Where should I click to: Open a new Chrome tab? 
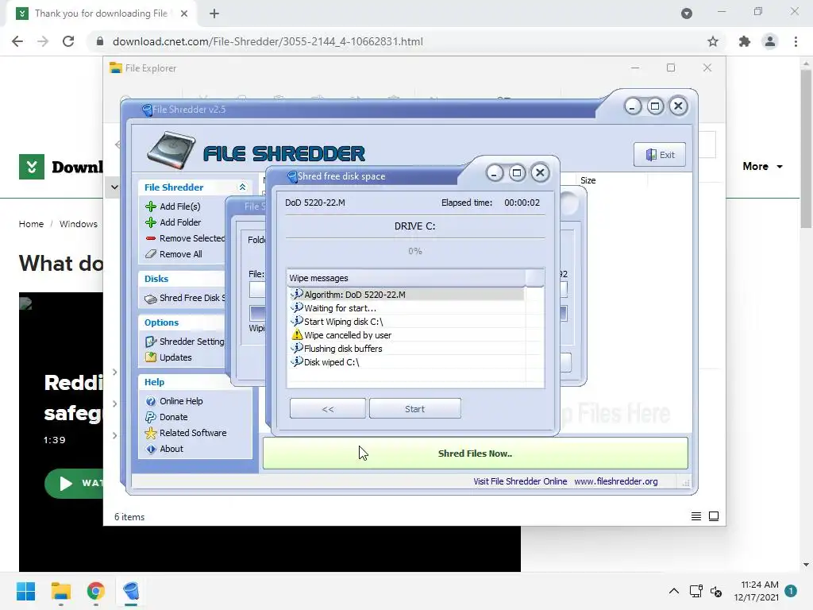click(214, 14)
